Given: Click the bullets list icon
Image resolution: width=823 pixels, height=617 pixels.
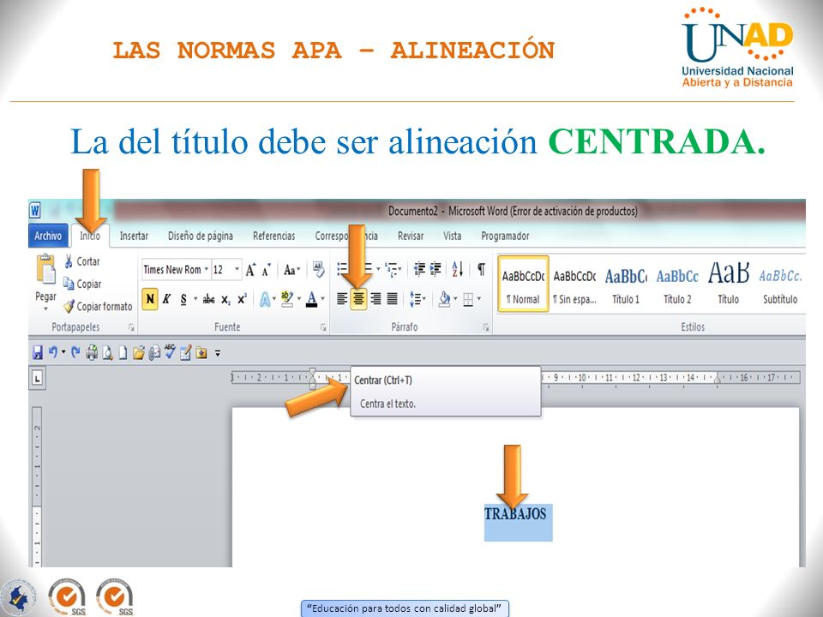Looking at the screenshot, I should click(x=342, y=269).
